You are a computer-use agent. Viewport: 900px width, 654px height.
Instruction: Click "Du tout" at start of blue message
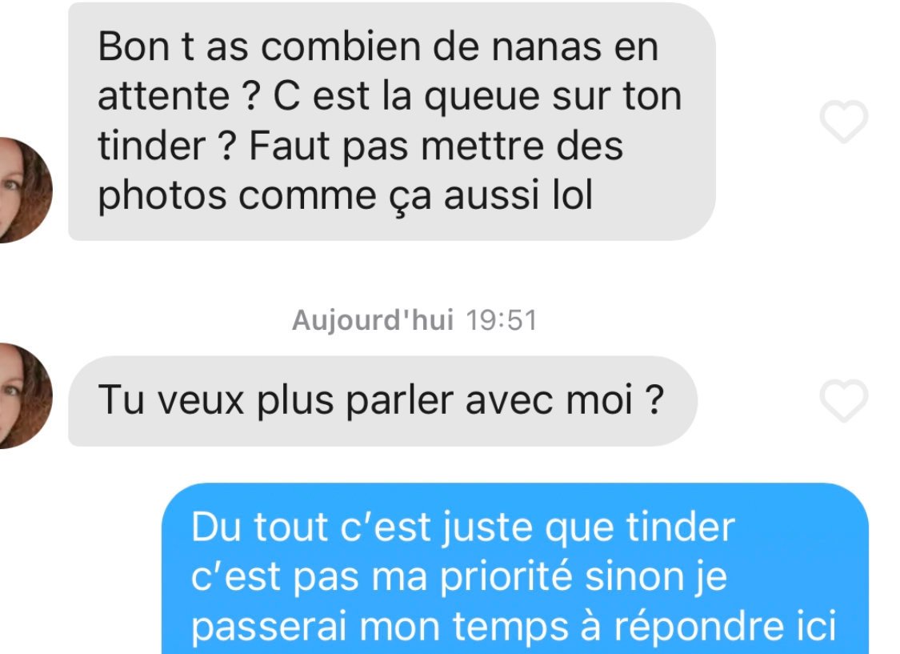259,527
